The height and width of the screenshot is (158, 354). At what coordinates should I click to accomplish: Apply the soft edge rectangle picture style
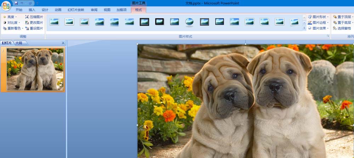tap(129, 22)
